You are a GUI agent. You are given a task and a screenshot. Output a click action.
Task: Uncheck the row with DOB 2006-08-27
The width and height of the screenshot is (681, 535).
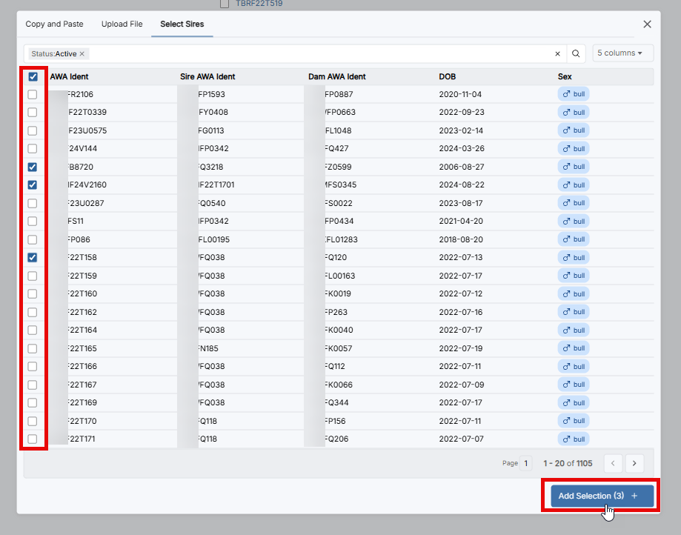[33, 167]
